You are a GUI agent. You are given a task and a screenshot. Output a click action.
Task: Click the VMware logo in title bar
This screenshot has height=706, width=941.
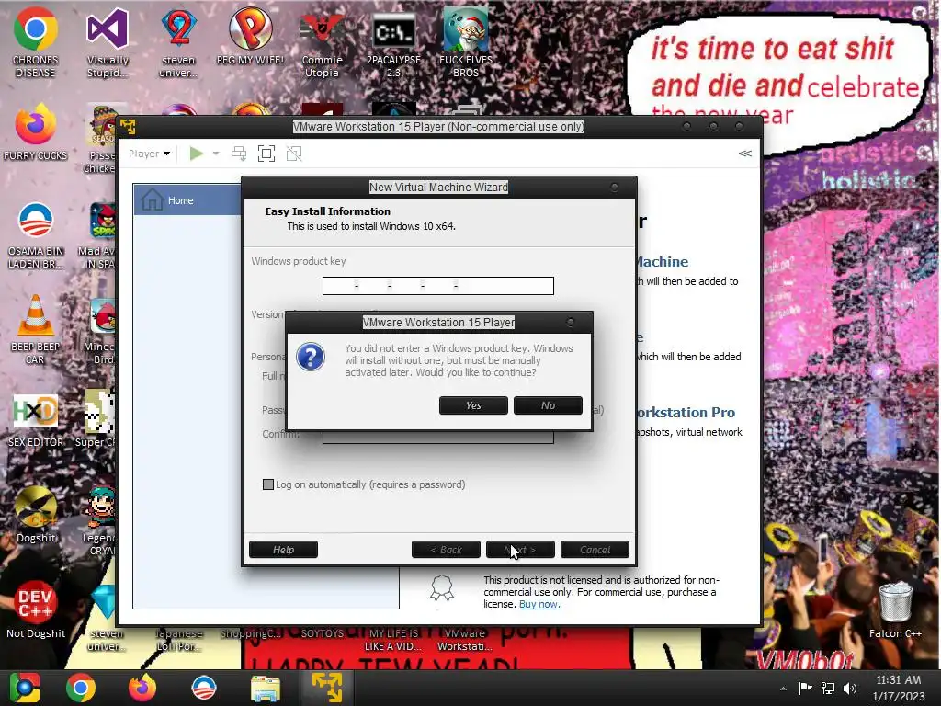pyautogui.click(x=128, y=127)
